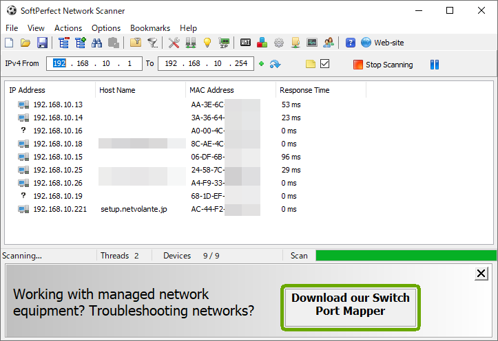Image resolution: width=498 pixels, height=341 pixels.
Task: Click the funnel filter options icon
Action: [153, 43]
